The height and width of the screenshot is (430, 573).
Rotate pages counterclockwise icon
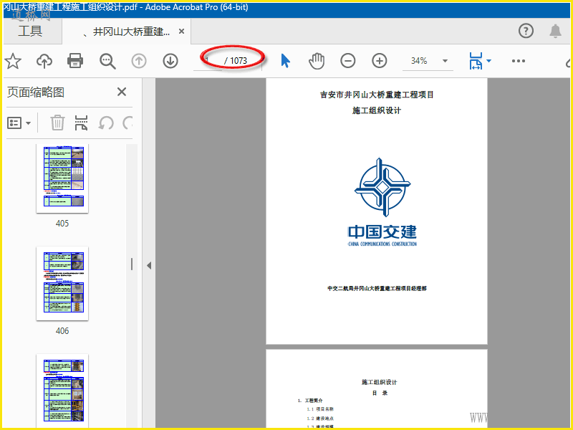[x=106, y=123]
